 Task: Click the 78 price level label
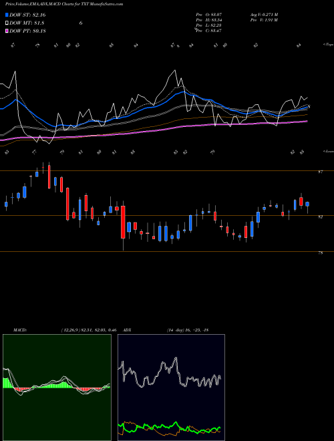point(320,253)
